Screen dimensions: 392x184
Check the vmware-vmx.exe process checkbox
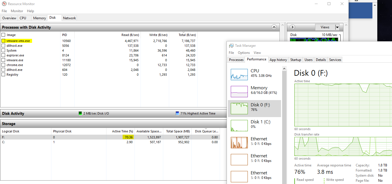pos(3,41)
